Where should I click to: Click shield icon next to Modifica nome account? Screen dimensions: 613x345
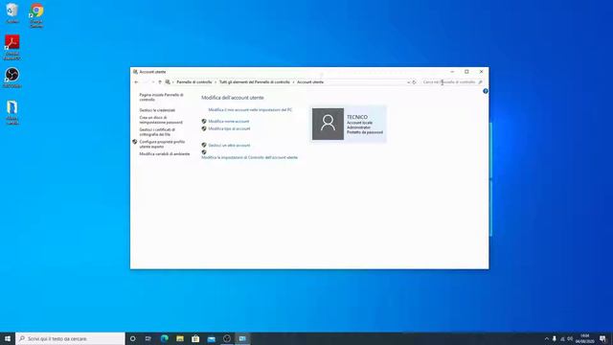204,122
